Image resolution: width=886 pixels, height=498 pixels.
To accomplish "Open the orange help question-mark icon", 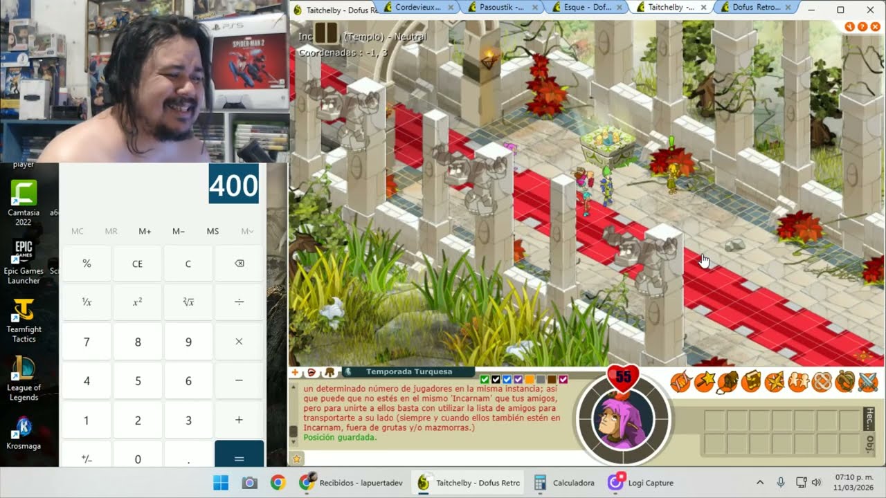I will click(x=863, y=27).
